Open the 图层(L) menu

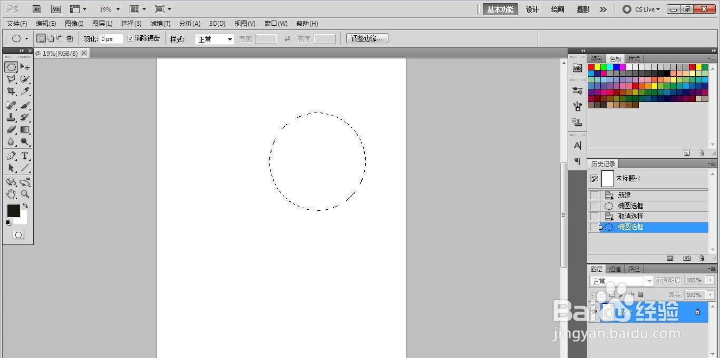coord(102,24)
